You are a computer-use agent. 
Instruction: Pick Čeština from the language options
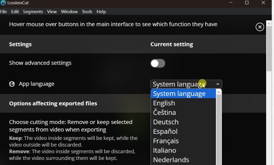164,112
